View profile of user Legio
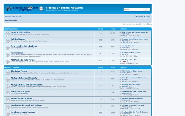185x116 pixels. coord(124,62)
